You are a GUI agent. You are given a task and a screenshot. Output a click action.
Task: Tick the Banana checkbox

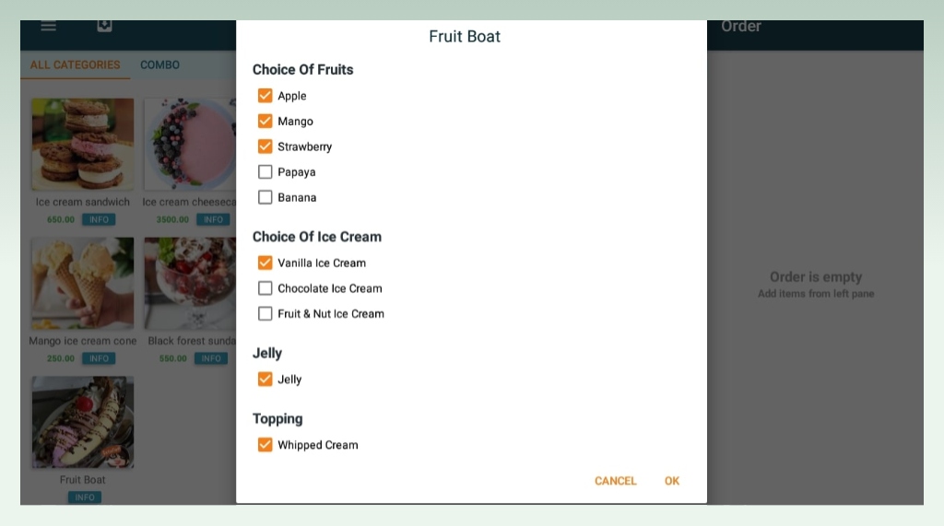click(265, 197)
